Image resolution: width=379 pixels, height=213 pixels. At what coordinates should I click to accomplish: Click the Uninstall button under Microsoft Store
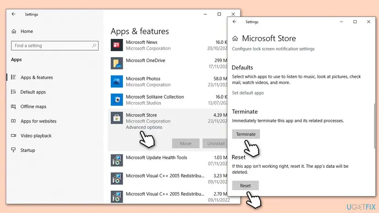pyautogui.click(x=215, y=144)
